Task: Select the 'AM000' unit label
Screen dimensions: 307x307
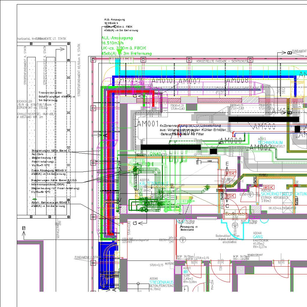Action: click(x=231, y=140)
